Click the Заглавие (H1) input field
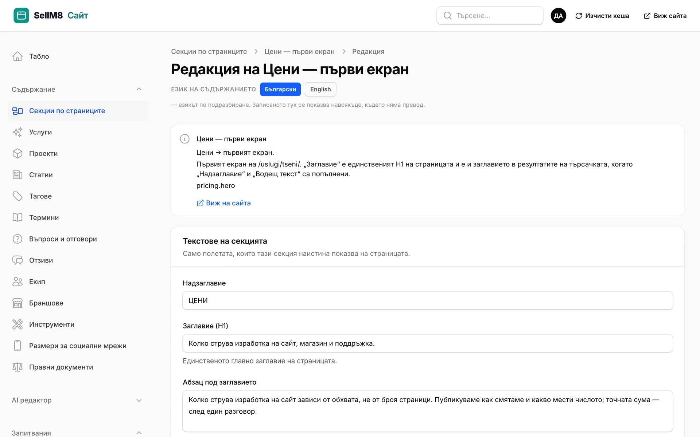Viewport: 700px width, 437px height. pyautogui.click(x=428, y=343)
